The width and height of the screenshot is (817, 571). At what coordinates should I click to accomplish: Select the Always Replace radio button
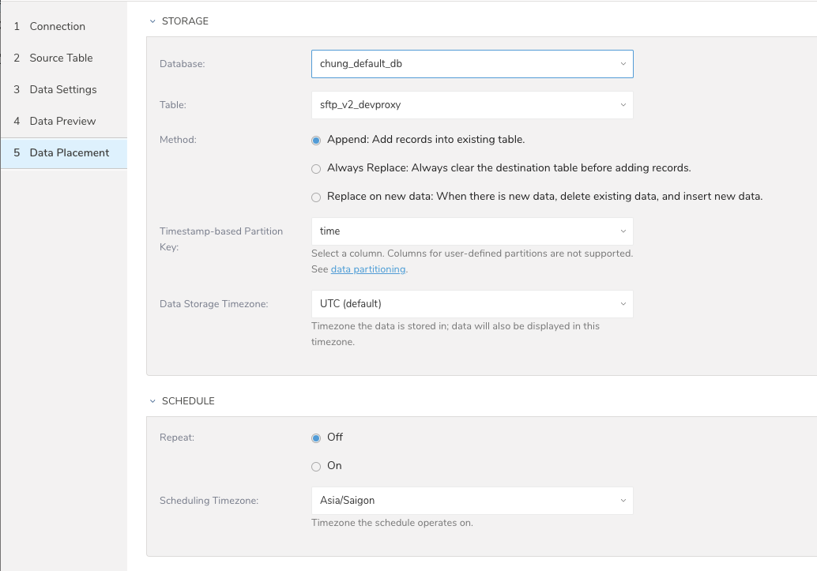[317, 168]
